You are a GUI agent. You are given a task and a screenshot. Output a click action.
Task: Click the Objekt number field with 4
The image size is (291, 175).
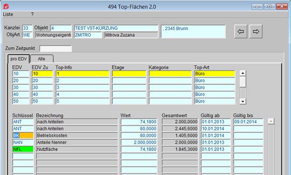(61, 28)
